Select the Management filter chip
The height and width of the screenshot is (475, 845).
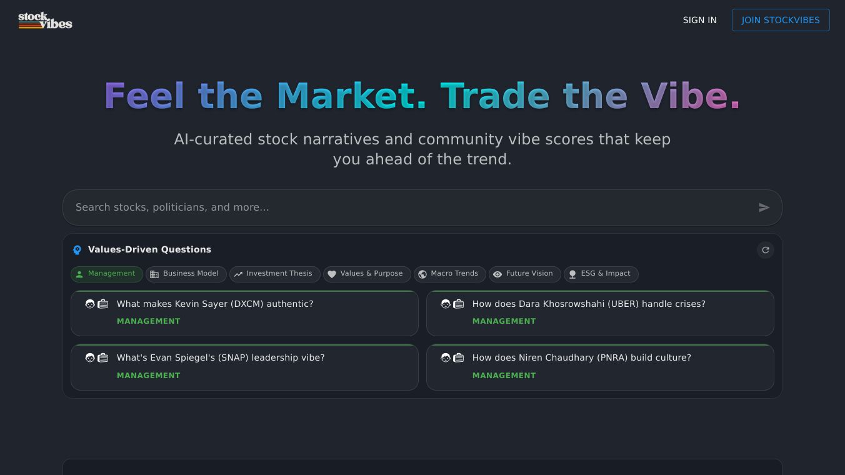point(107,274)
